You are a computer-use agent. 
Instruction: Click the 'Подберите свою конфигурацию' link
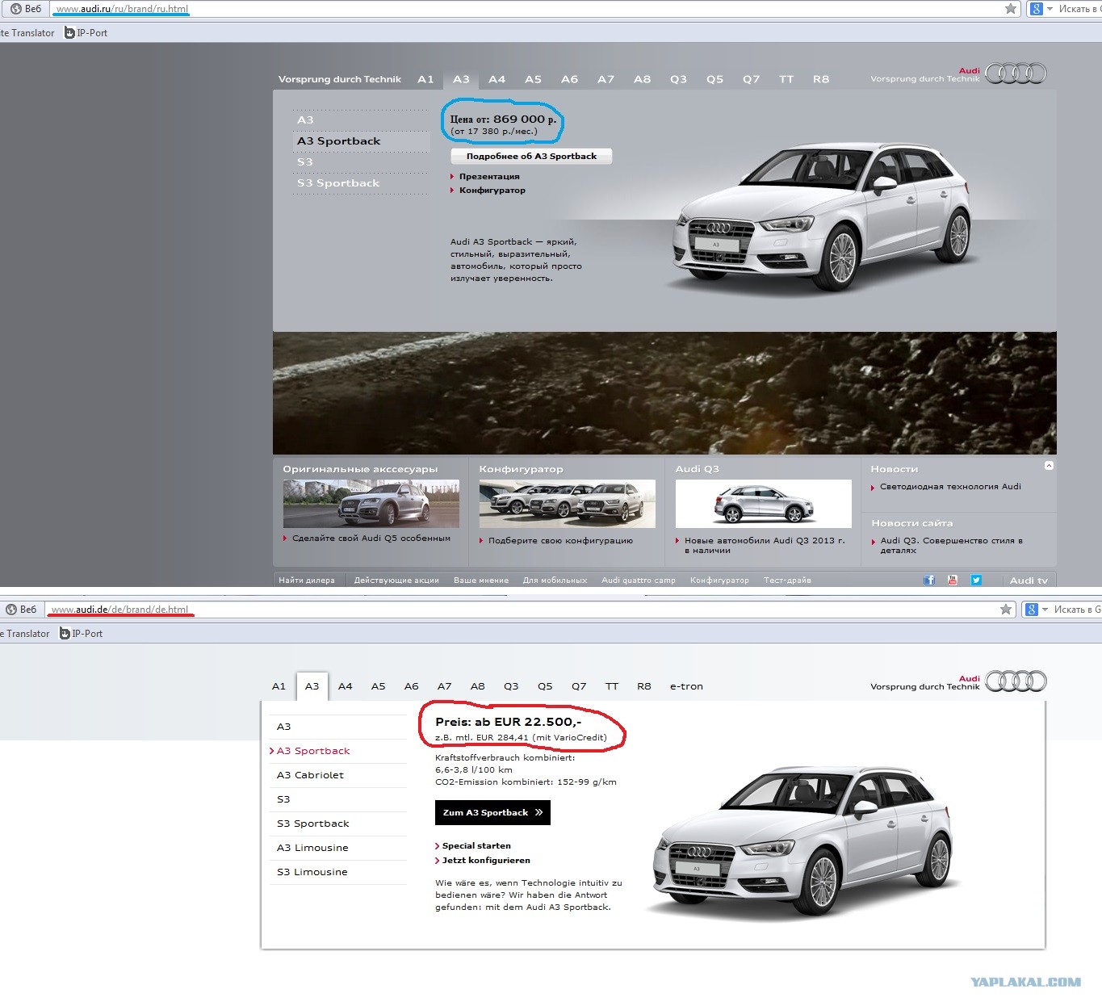560,541
